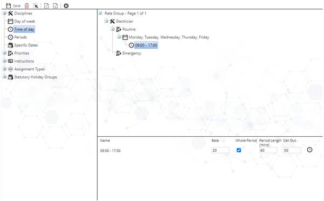
Task: Click the red trash delete icon
Action: [26, 6]
